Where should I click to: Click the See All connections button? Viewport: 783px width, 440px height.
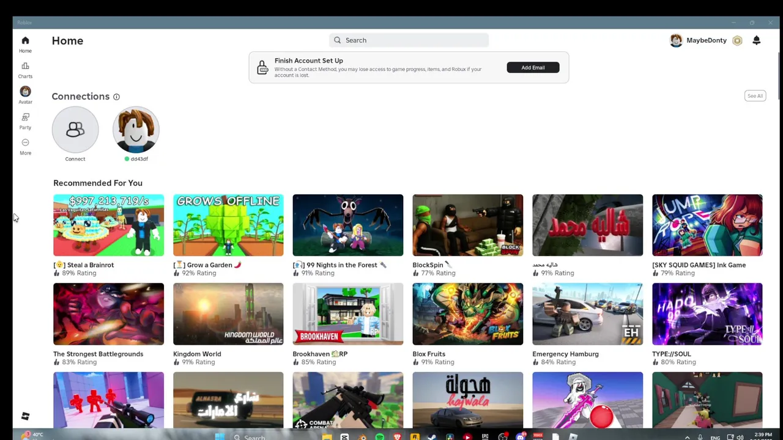(x=755, y=96)
